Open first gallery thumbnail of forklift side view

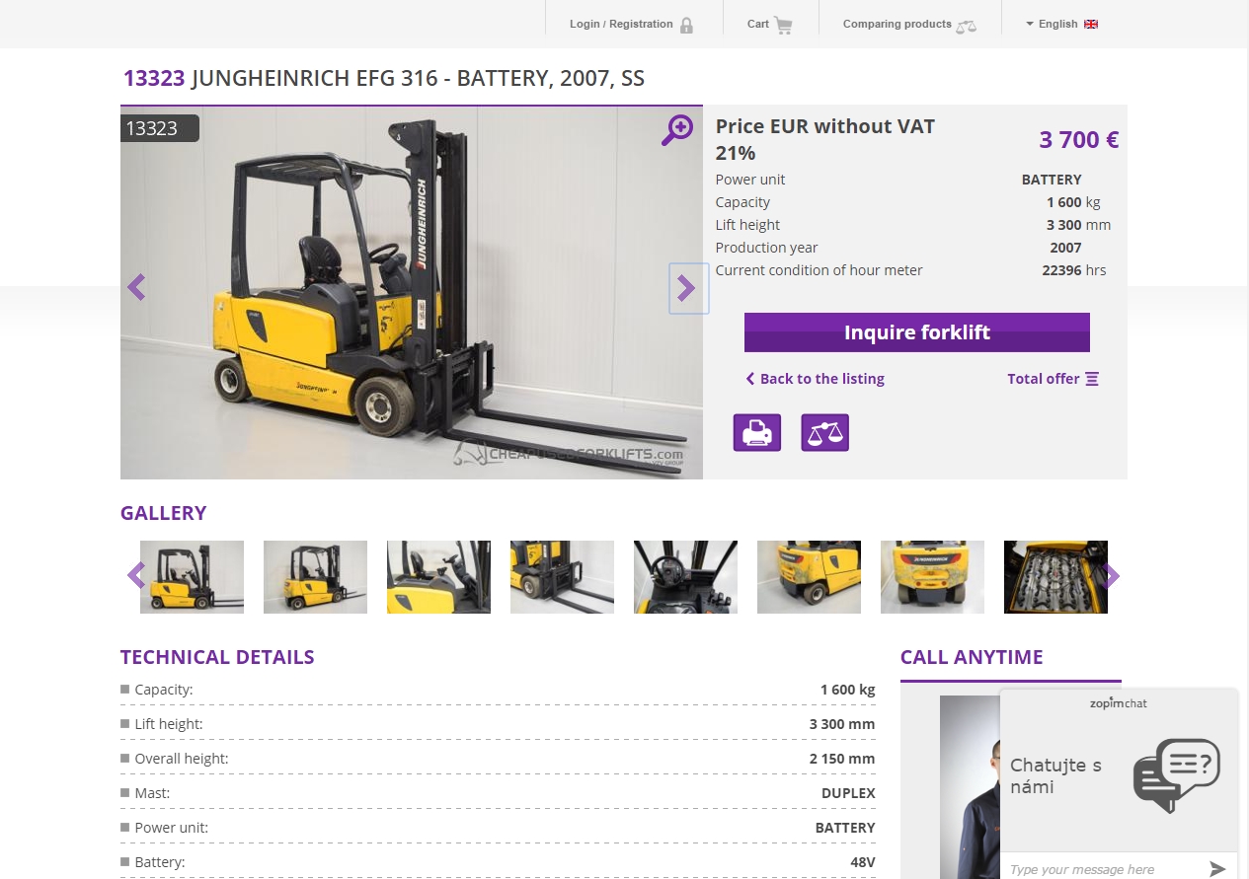192,577
